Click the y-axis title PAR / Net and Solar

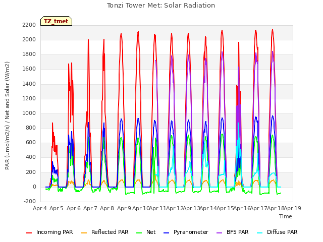(x=7, y=115)
